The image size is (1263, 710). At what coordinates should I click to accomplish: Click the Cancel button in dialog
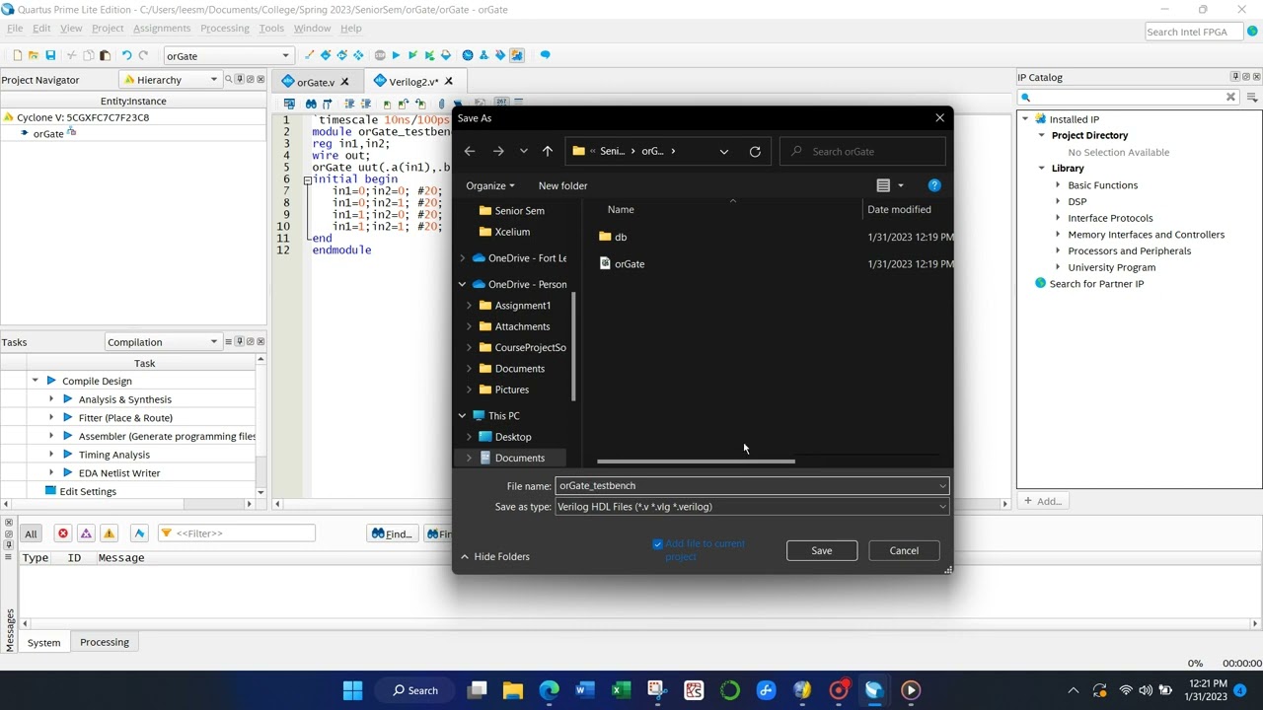click(x=904, y=550)
